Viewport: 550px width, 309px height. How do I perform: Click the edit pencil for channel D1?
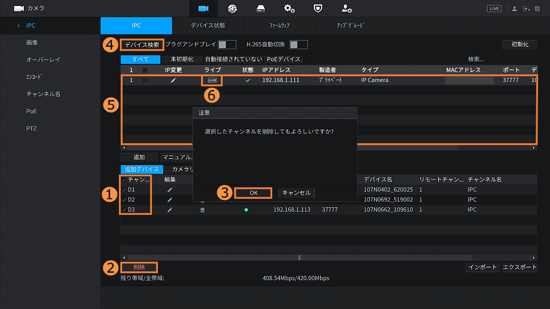point(170,190)
